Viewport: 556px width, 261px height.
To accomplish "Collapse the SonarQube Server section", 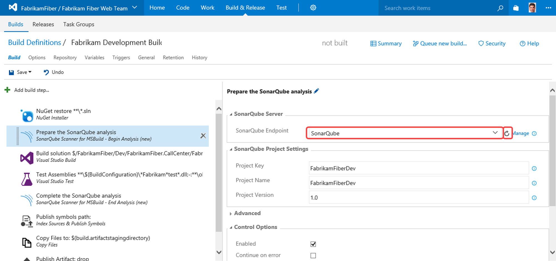I will pos(231,114).
